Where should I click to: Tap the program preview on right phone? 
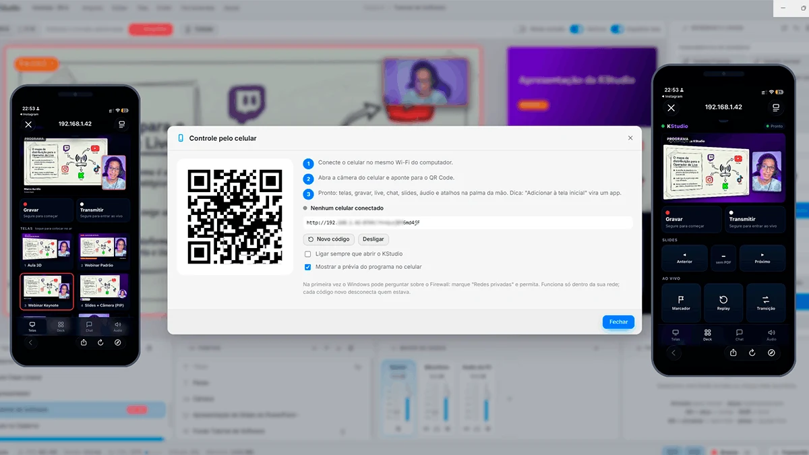click(x=723, y=167)
